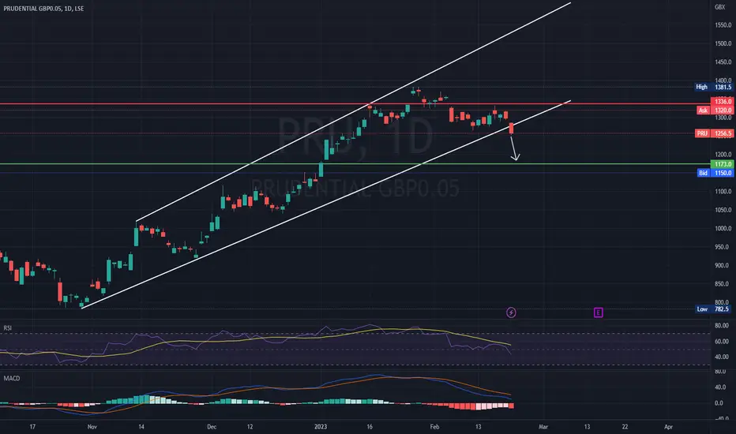Click the Apr label on time axis
Viewport: 736px width, 434px height.
point(668,426)
